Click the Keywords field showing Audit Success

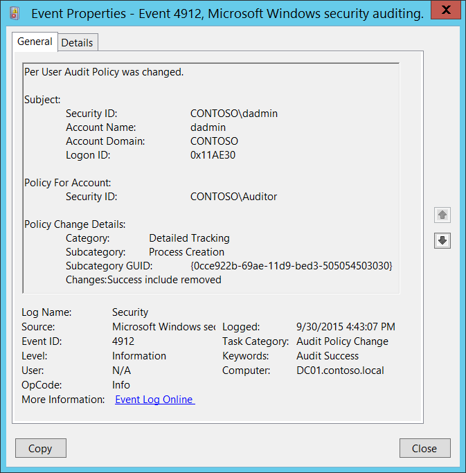(328, 356)
